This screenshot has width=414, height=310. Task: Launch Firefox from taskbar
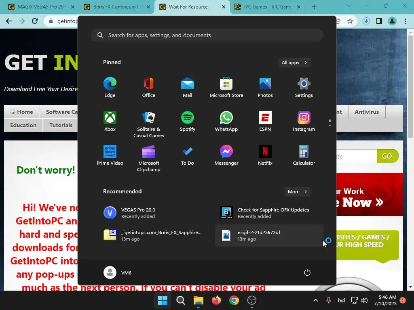216,300
